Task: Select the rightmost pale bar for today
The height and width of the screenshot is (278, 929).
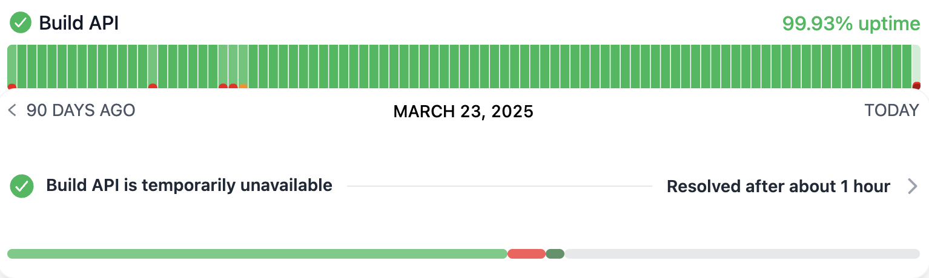Action: [916, 66]
